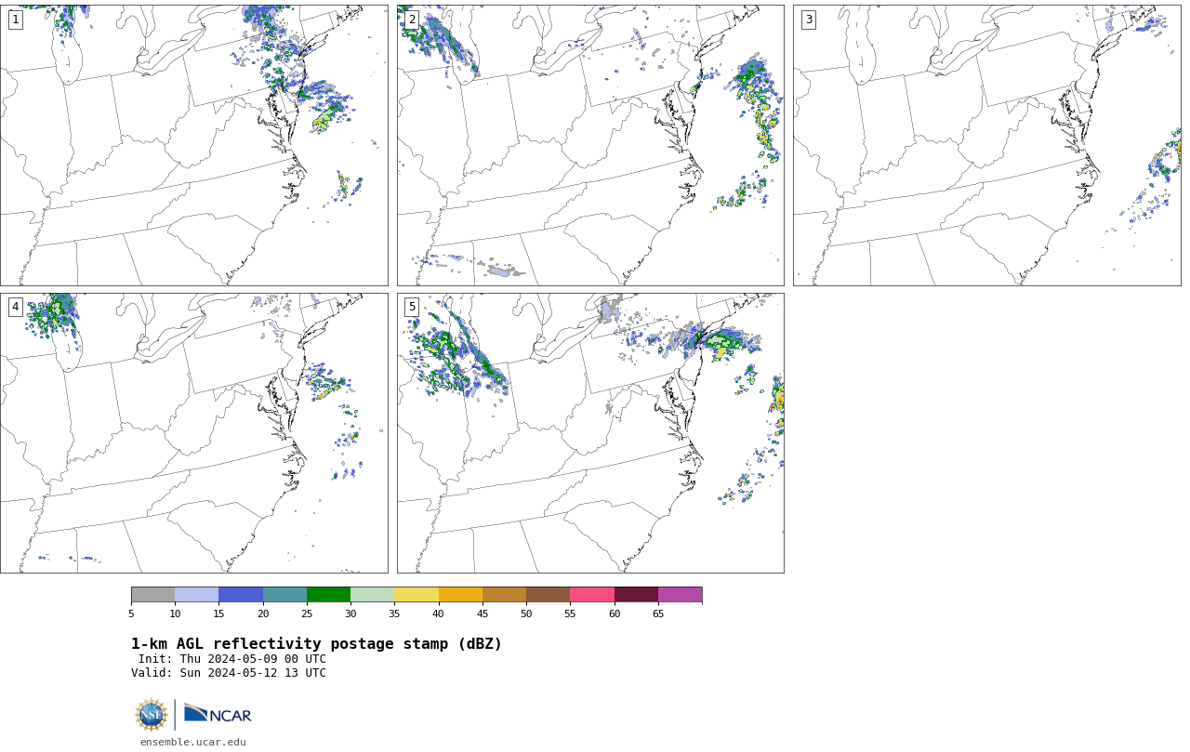
Task: Click the colorbar tick label 5
Action: point(131,613)
